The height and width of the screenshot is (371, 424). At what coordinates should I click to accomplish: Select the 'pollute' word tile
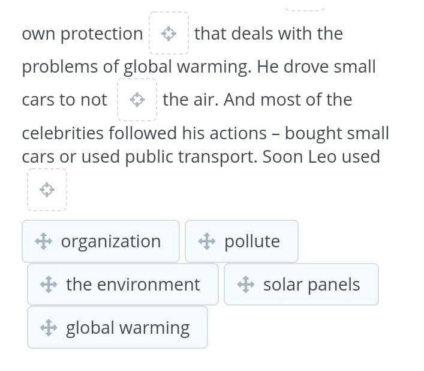(242, 241)
